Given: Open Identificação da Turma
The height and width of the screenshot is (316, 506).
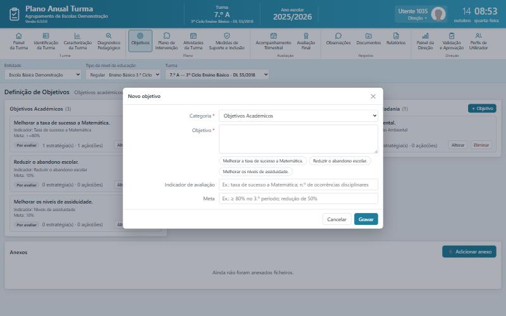Looking at the screenshot, I should click(x=46, y=41).
